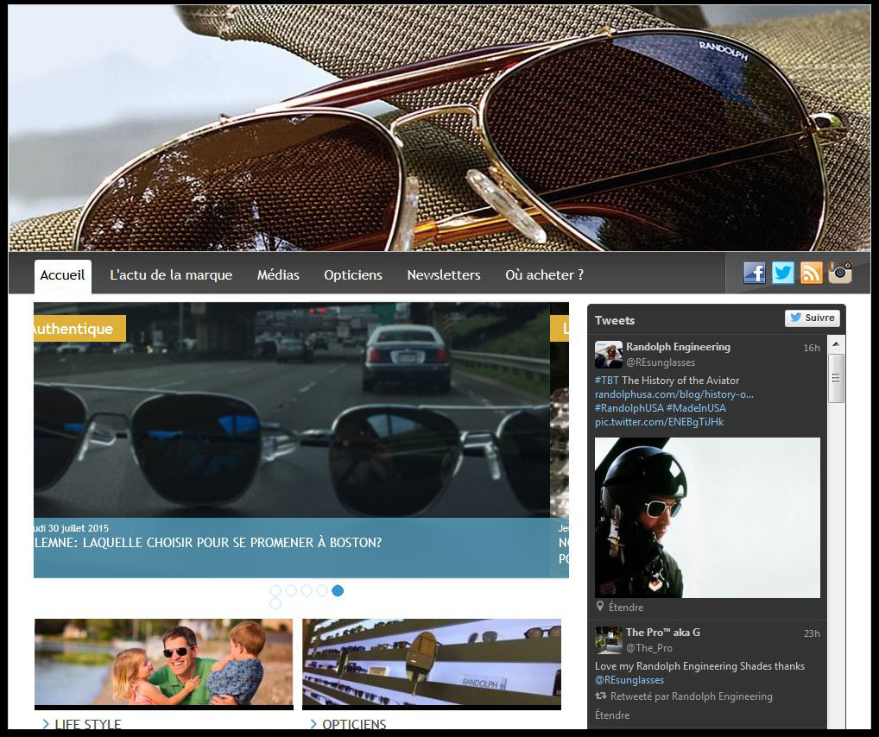Open the Instagram icon

point(840,273)
